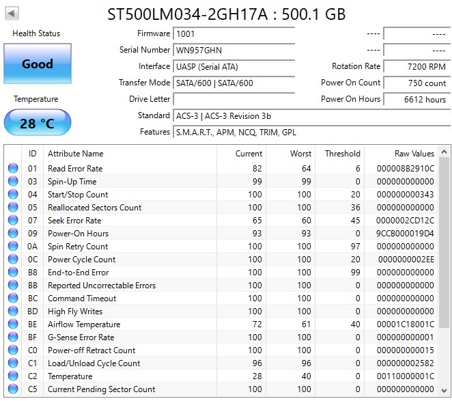Click the Attribute Name column header

point(76,154)
